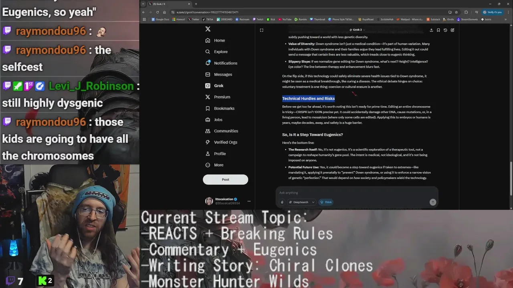Send the Grok prompt arrow button
513x288 pixels.
click(x=433, y=202)
